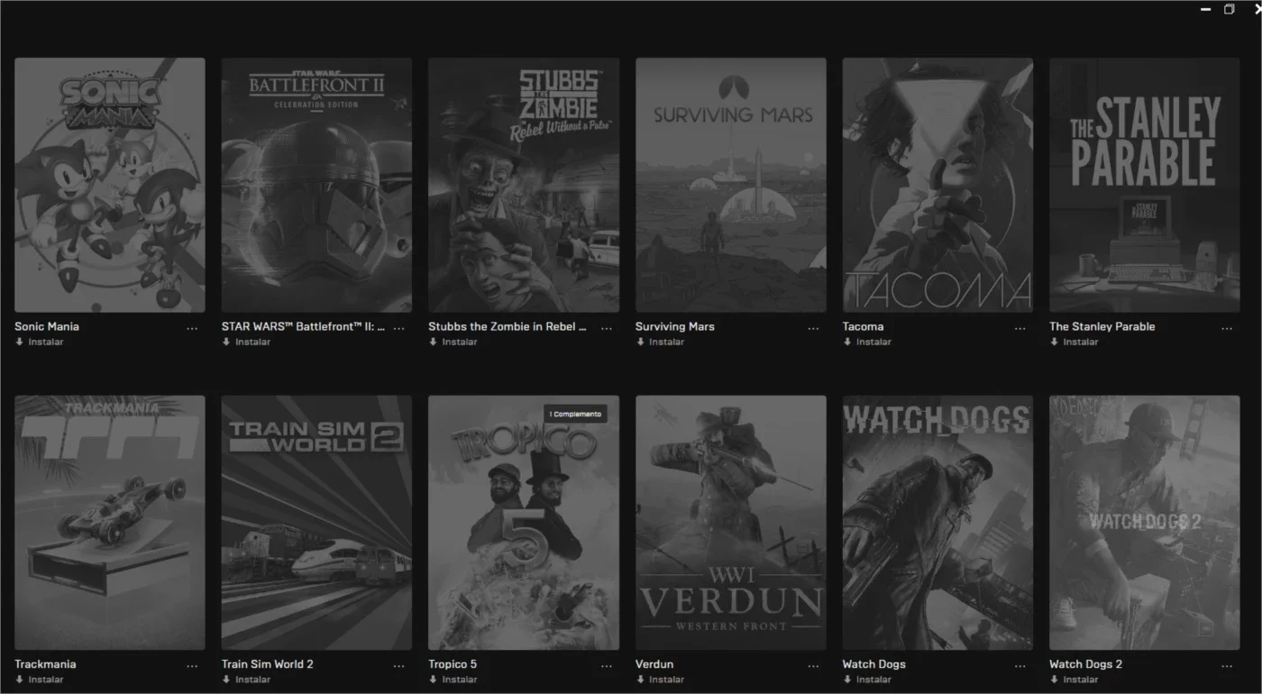This screenshot has width=1262, height=694.
Task: Show more options for Watch Dogs 2
Action: (x=1227, y=666)
